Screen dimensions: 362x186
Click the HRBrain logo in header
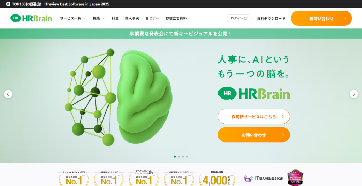coord(31,18)
